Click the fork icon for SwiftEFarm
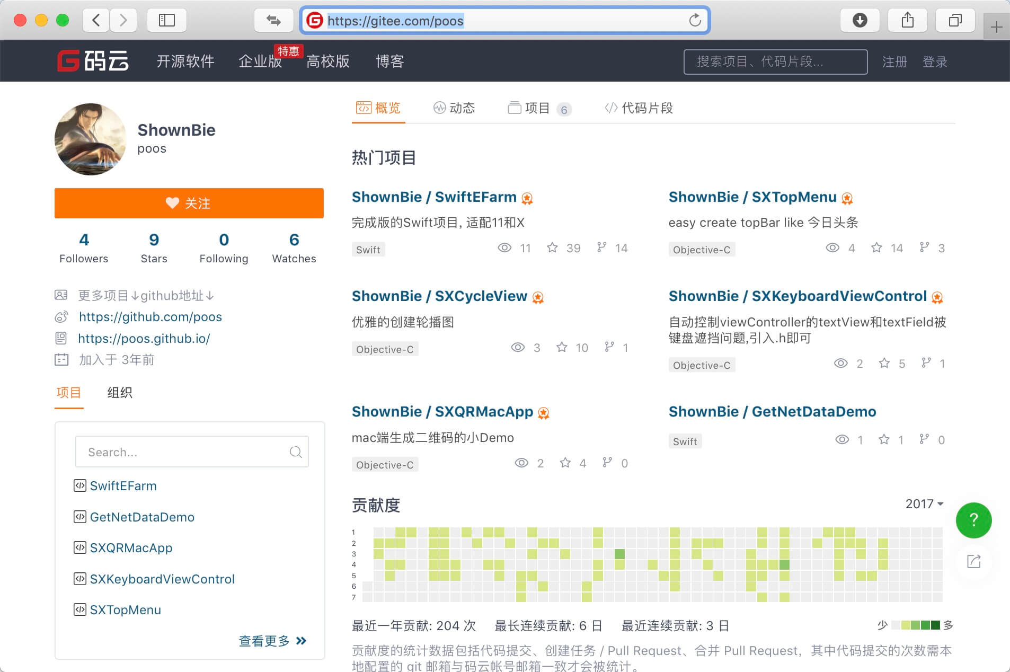 pos(601,247)
